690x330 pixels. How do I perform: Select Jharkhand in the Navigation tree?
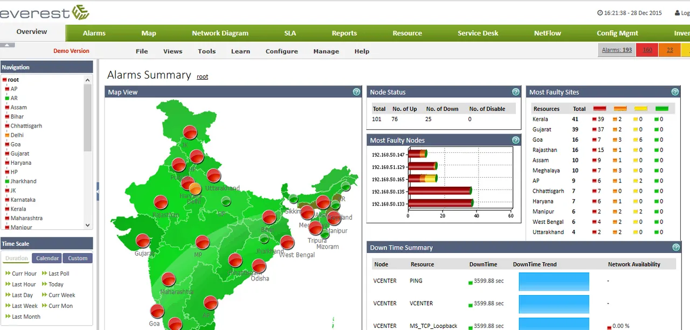23,181
